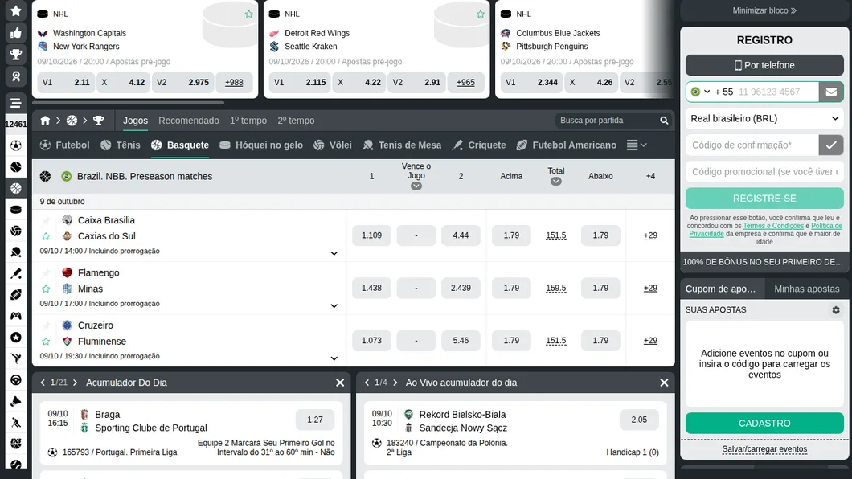Switch to 1º tempo tab
This screenshot has width=852, height=479.
tap(248, 121)
